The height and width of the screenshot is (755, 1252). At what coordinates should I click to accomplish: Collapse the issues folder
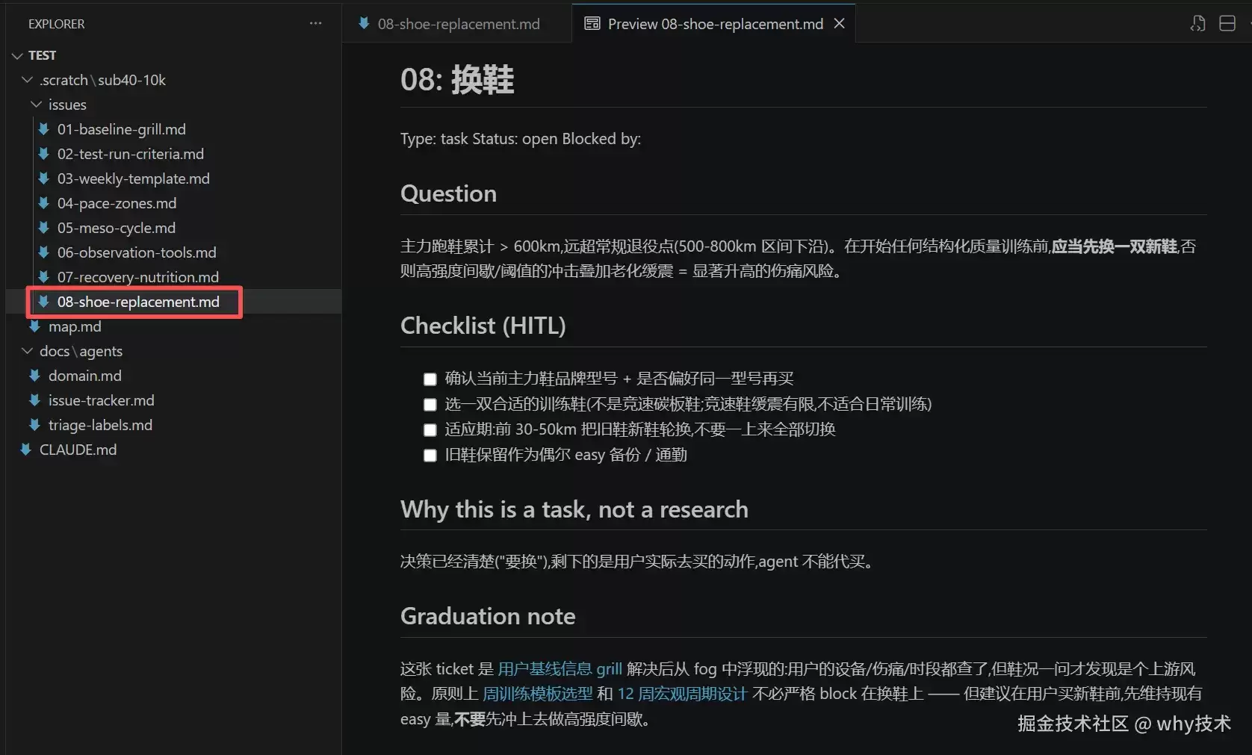pos(36,105)
